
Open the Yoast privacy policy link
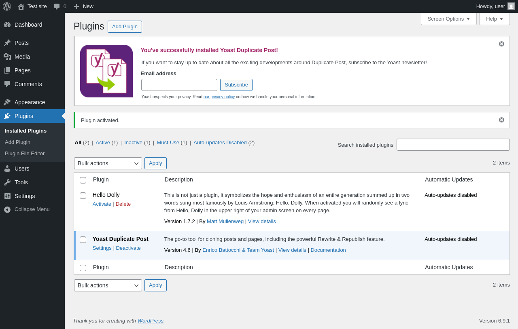[219, 97]
